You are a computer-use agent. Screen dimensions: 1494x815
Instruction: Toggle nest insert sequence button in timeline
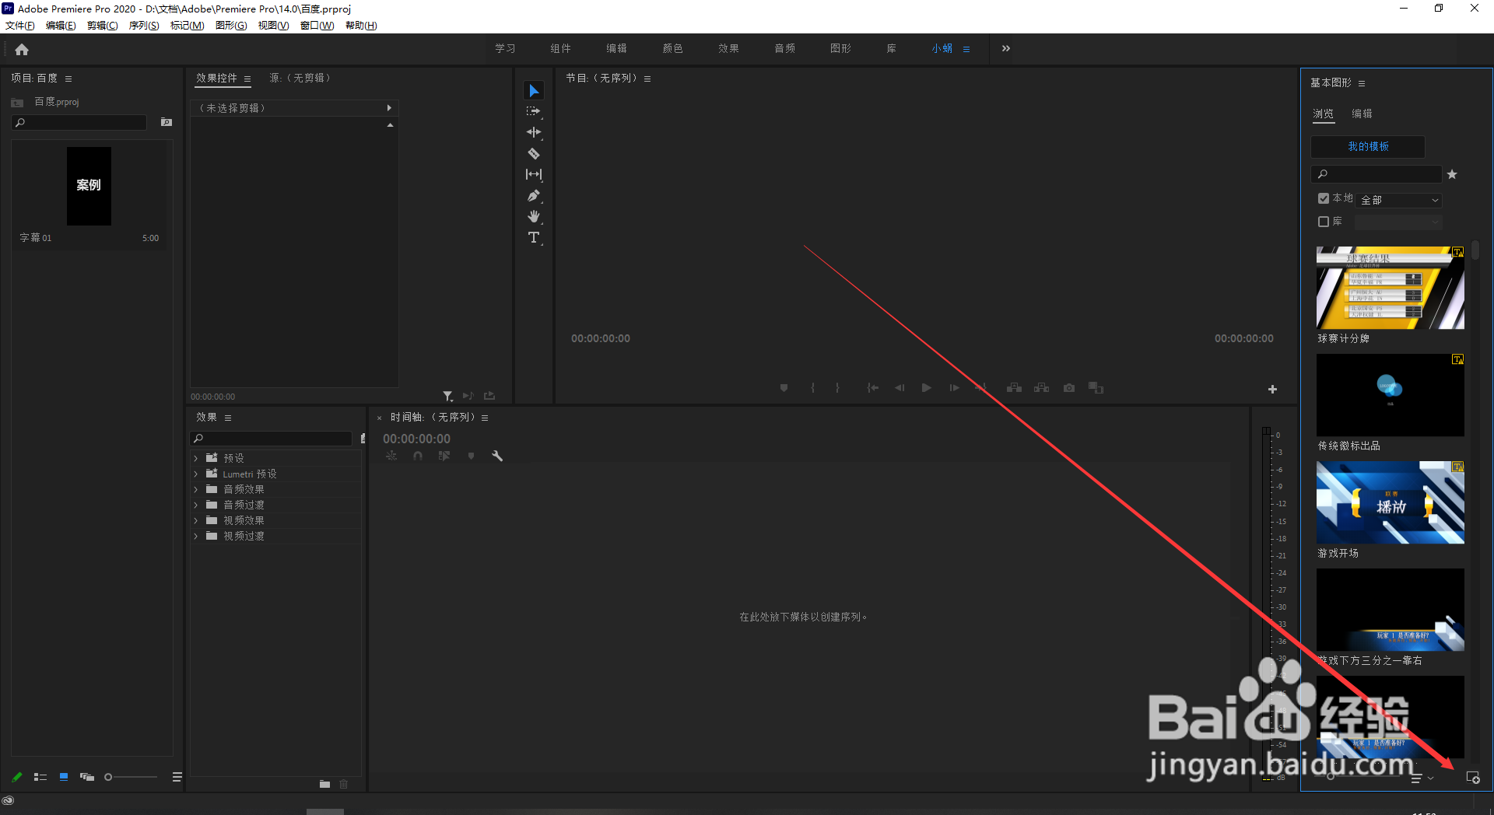pyautogui.click(x=391, y=456)
